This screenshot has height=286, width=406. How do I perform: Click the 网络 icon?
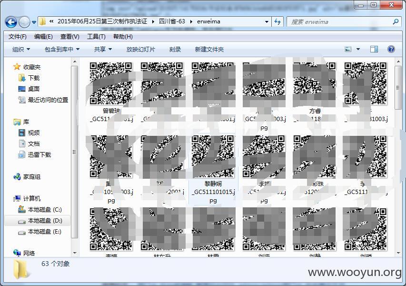coord(17,253)
